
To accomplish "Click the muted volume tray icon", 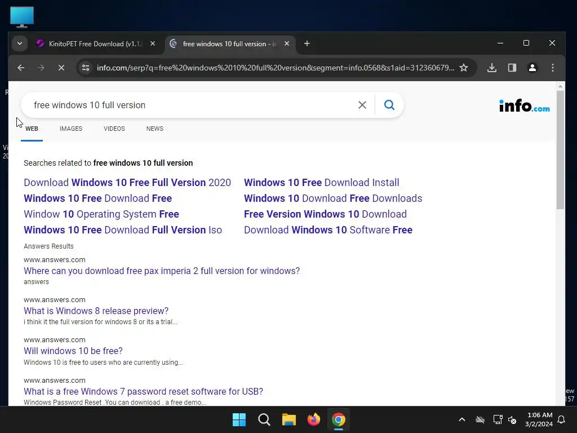I will click(x=512, y=419).
